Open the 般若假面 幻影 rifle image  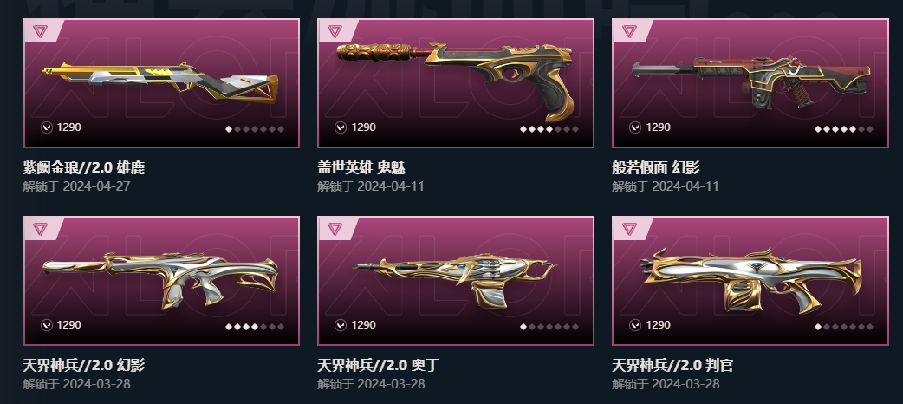tap(750, 83)
